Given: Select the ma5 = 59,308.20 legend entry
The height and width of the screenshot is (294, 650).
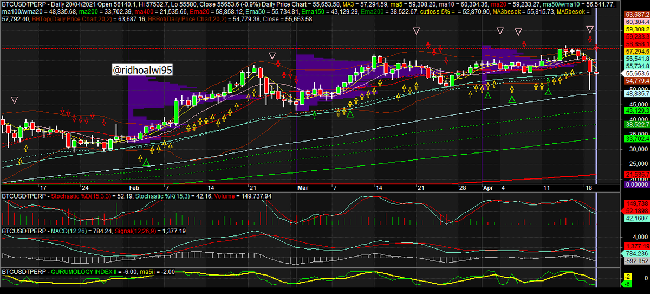Looking at the screenshot, I should [412, 4].
